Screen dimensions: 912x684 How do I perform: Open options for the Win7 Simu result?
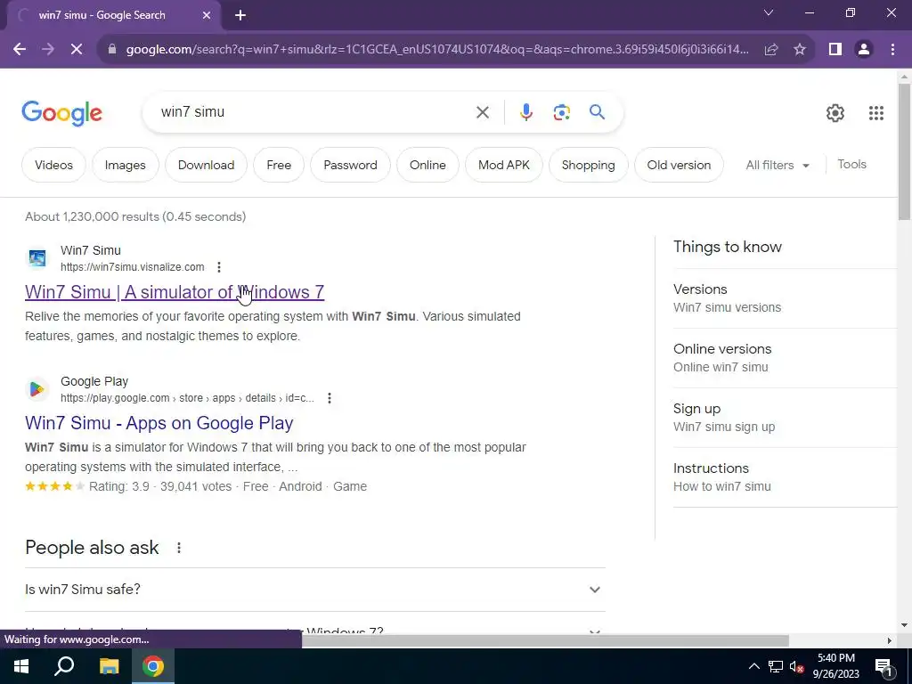[219, 267]
